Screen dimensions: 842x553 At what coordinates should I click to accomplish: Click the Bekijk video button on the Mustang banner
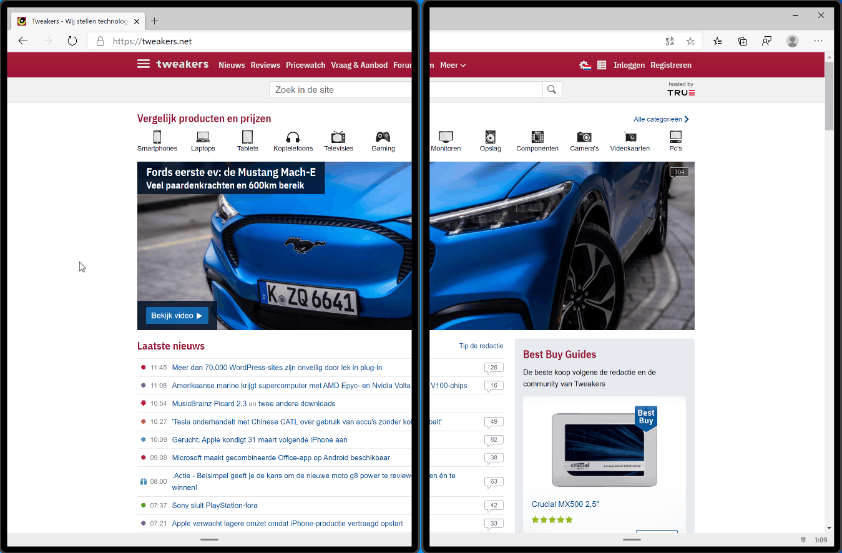coord(177,315)
